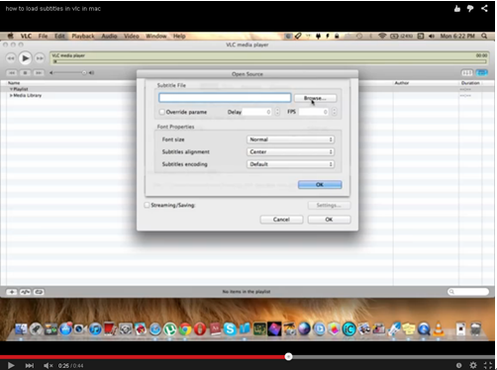Play the YouTube video
497x370 pixels.
click(x=11, y=365)
